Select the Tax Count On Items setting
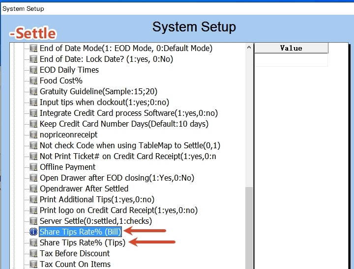 pos(75,264)
